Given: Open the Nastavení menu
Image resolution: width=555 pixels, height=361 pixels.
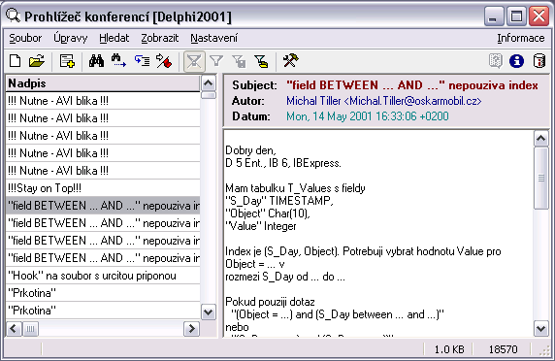Looking at the screenshot, I should [213, 38].
